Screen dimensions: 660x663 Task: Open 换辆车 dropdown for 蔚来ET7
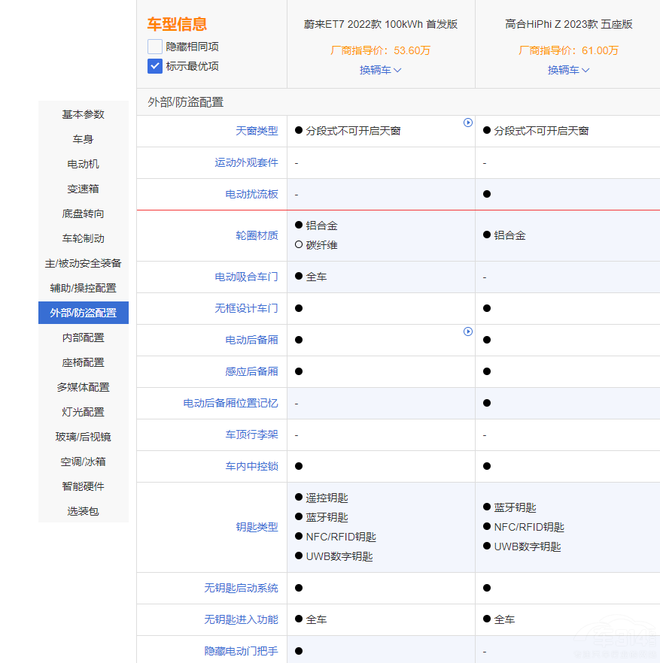coord(380,70)
